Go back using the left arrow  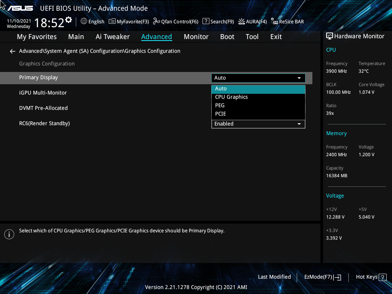click(13, 51)
